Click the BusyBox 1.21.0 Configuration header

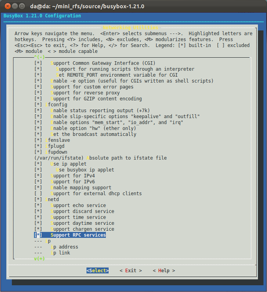pos(42,16)
